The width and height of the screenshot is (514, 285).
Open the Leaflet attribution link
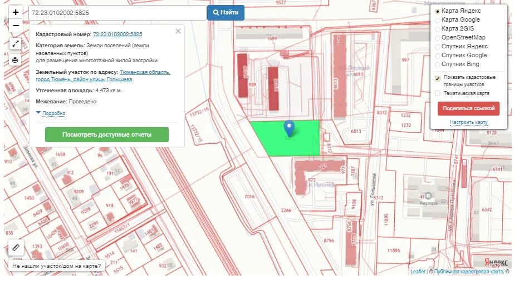(x=418, y=271)
